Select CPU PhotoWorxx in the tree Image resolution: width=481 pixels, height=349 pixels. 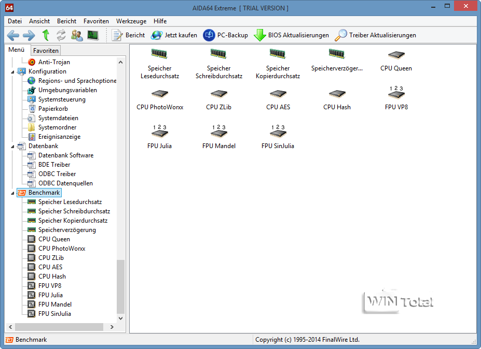tap(62, 249)
